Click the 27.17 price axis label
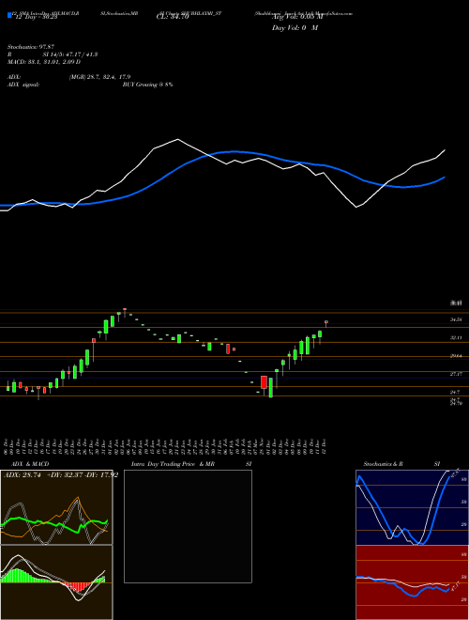This screenshot has height=620, width=469. [x=457, y=374]
